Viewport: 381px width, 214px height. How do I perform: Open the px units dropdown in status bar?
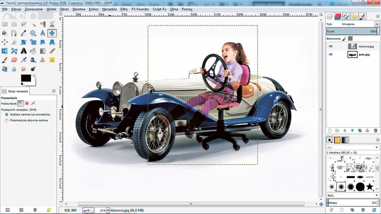(88, 210)
